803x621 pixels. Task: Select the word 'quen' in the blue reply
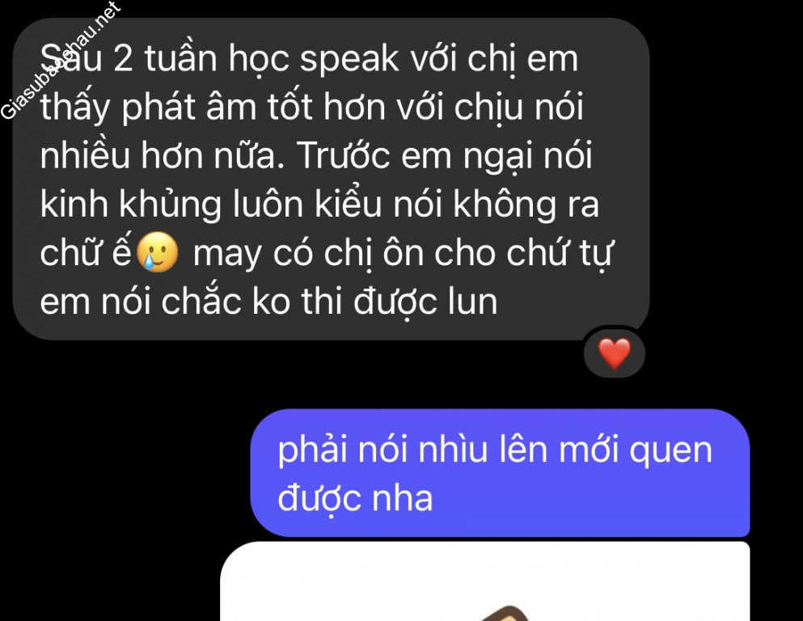(x=670, y=451)
